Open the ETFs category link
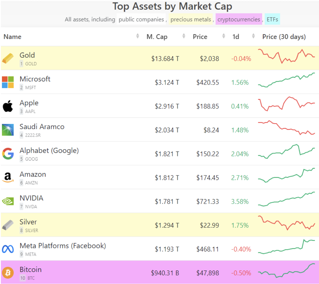 (x=272, y=19)
